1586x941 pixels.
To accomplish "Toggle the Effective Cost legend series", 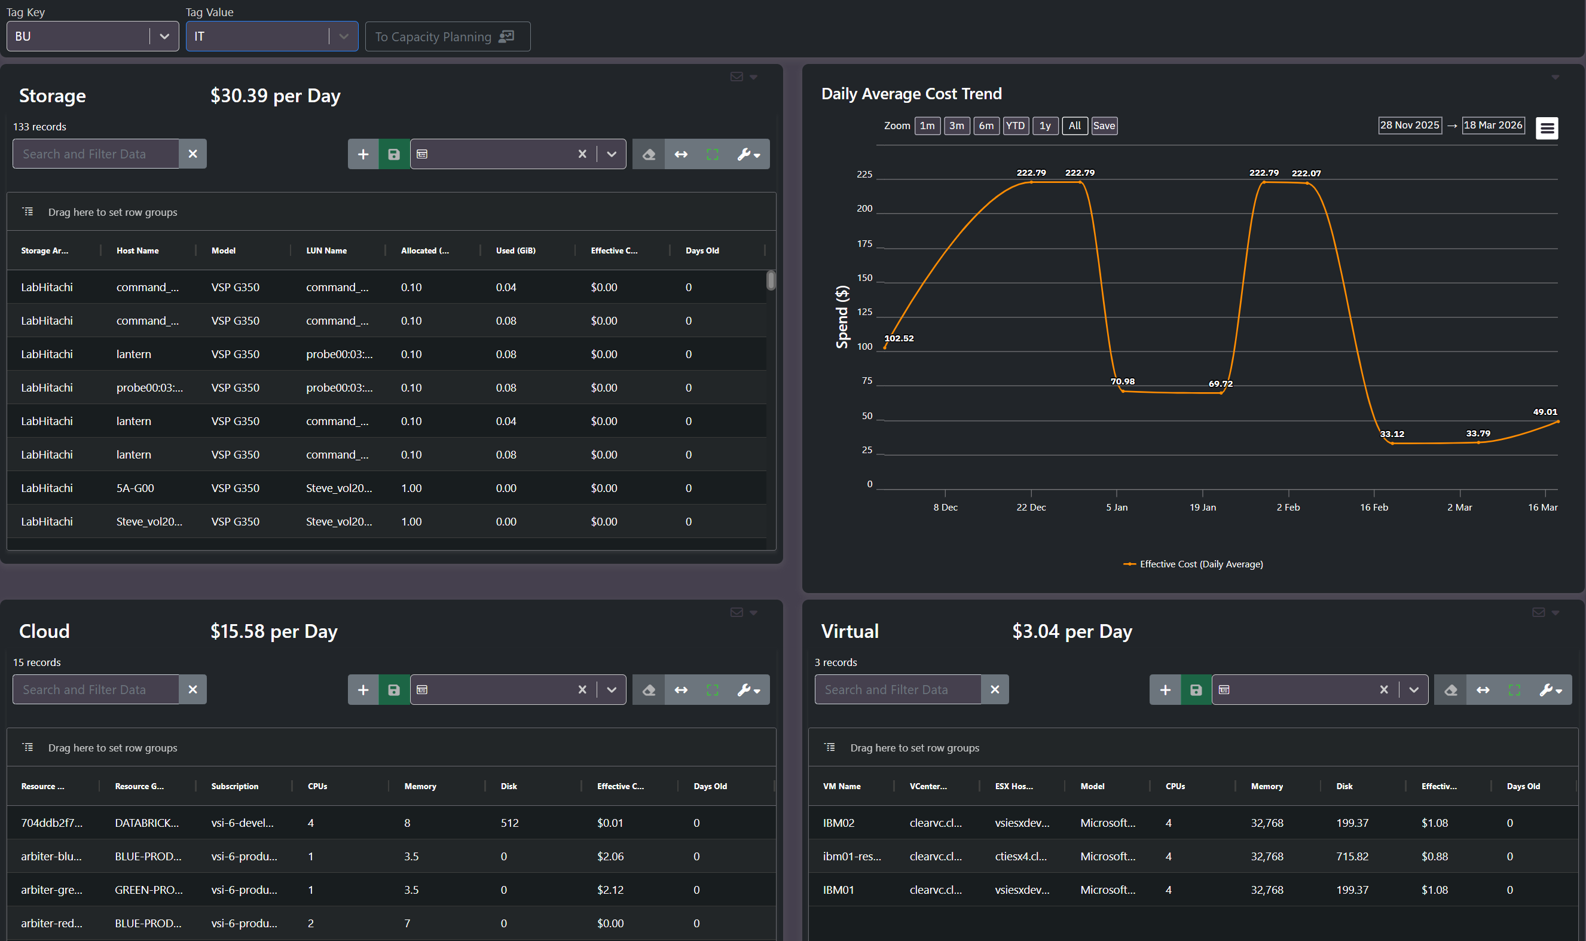I will pyautogui.click(x=1193, y=564).
